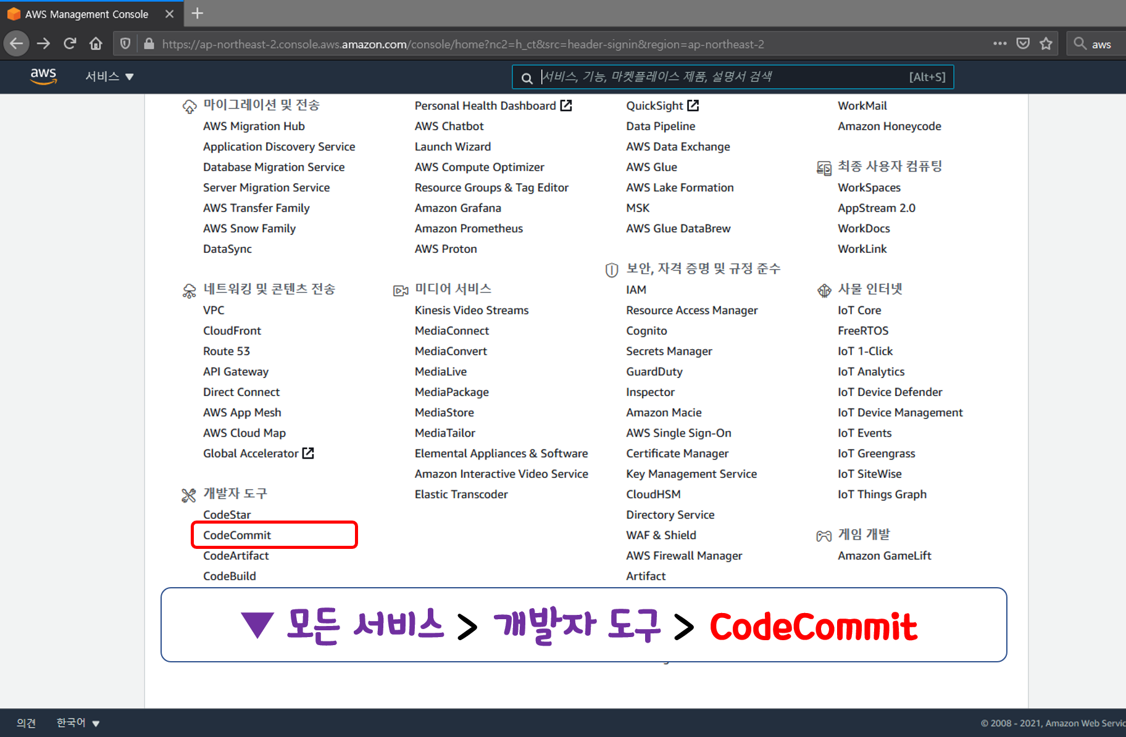Reload the page with refresh icon
Viewport: 1126px width, 737px height.
tap(70, 44)
